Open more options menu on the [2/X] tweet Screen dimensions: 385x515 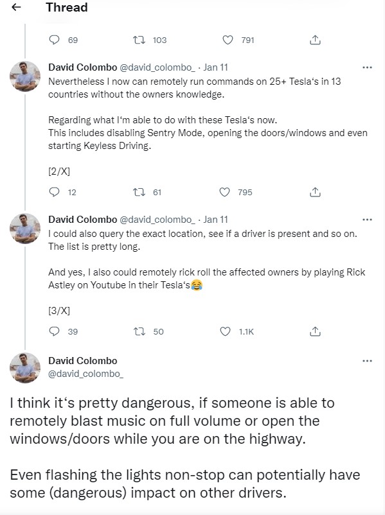(367, 67)
